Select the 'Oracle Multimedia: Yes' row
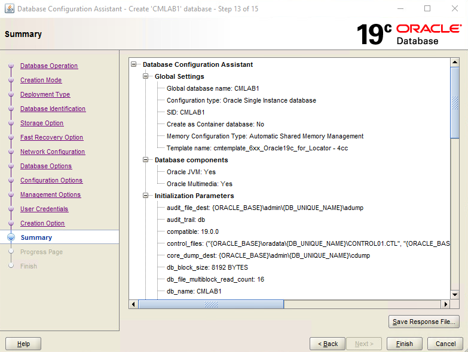This screenshot has height=352, width=468. click(x=200, y=184)
